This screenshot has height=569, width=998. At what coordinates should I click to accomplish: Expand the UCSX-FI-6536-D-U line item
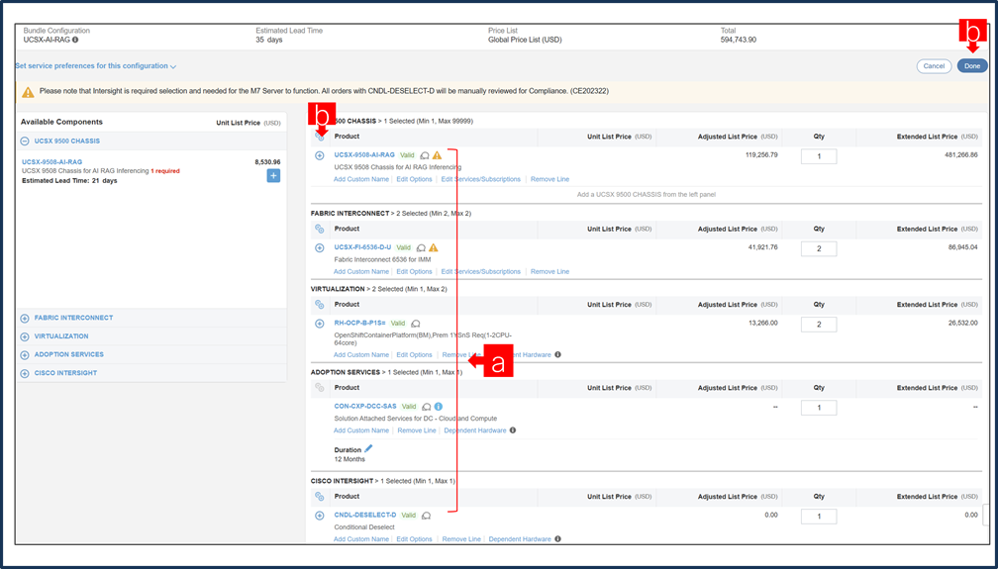(320, 247)
